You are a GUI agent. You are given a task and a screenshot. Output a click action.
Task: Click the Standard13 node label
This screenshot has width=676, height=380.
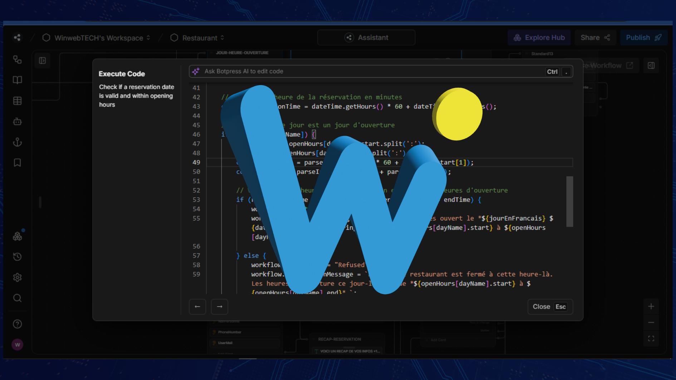coord(542,54)
